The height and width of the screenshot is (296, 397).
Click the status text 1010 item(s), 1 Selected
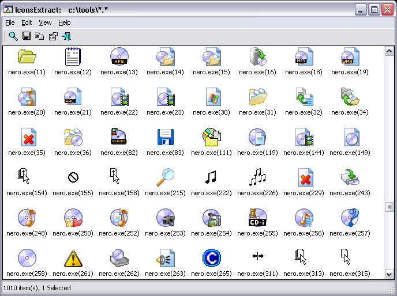pos(37,288)
